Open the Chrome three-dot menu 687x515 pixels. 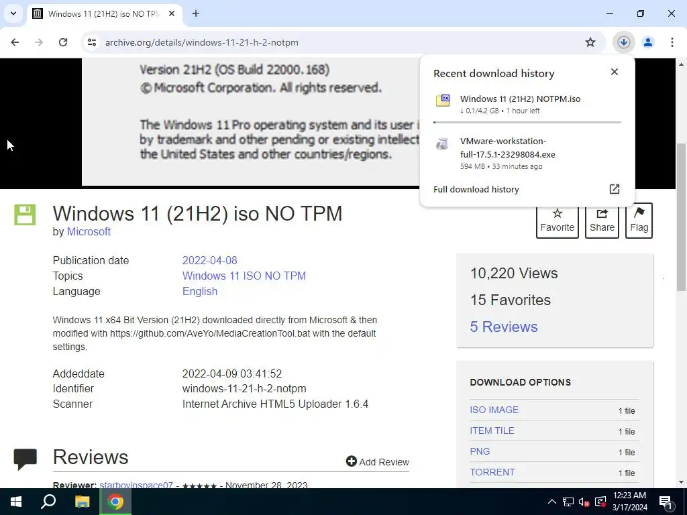pos(672,42)
